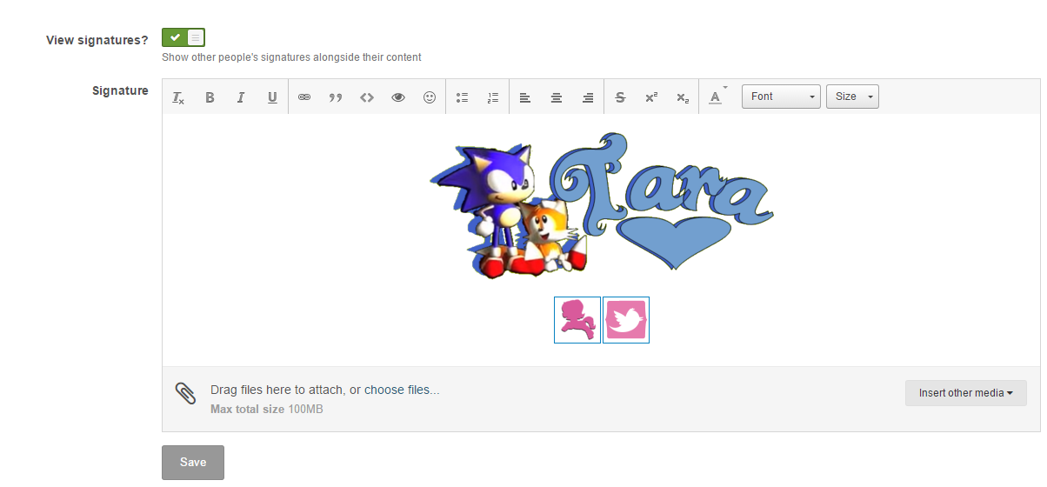Toggle underline formatting
The width and height of the screenshot is (1047, 487).
(272, 97)
